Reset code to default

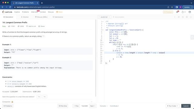(x=183, y=17)
